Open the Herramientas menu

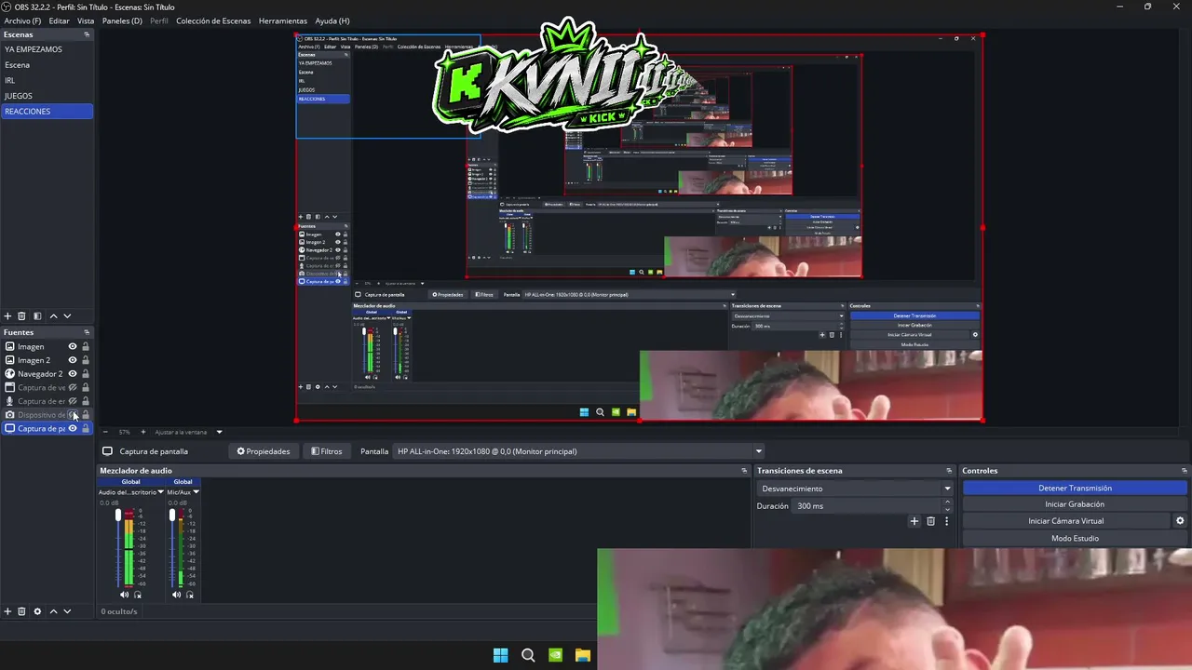click(x=283, y=20)
